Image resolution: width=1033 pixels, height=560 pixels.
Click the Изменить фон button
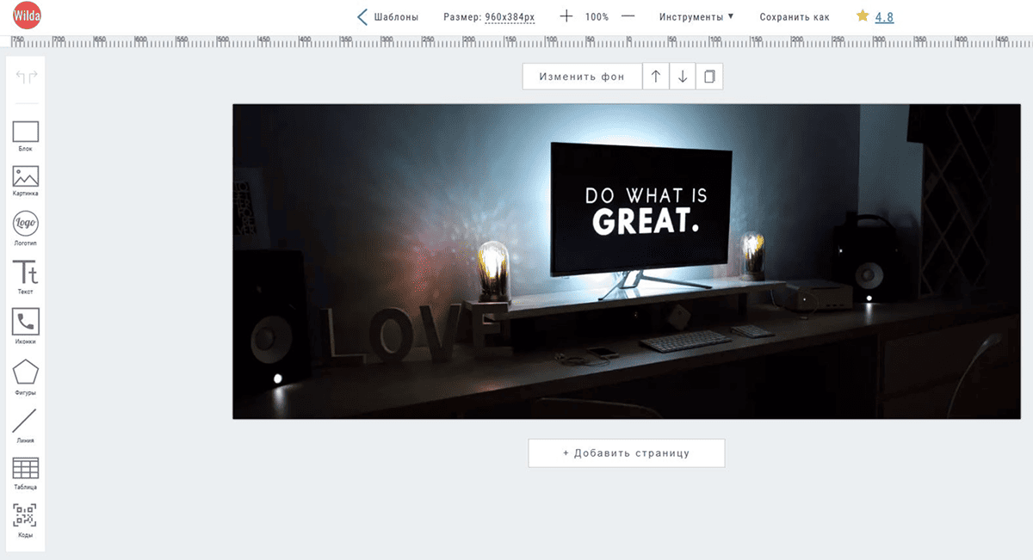coord(582,77)
